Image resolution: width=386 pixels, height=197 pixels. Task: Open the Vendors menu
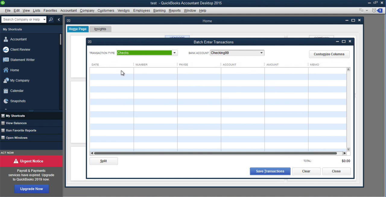[124, 11]
